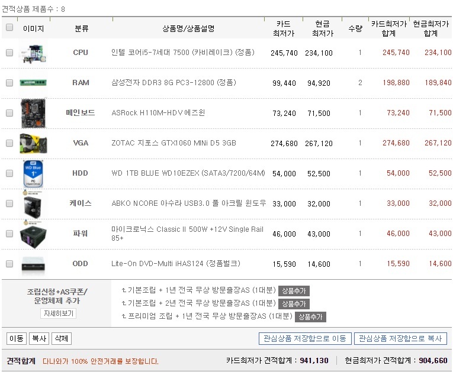
Task: Select the VGA row checkbox
Action: coord(9,143)
